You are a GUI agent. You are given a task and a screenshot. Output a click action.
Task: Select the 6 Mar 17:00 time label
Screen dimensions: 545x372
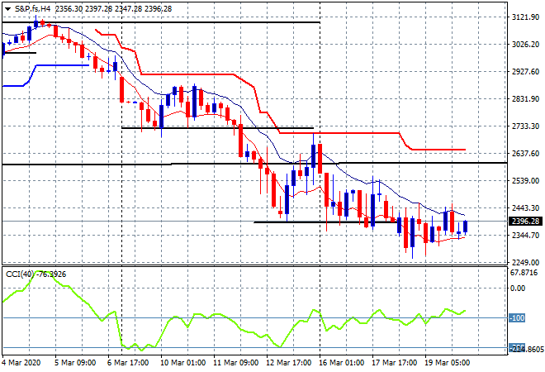128,363
